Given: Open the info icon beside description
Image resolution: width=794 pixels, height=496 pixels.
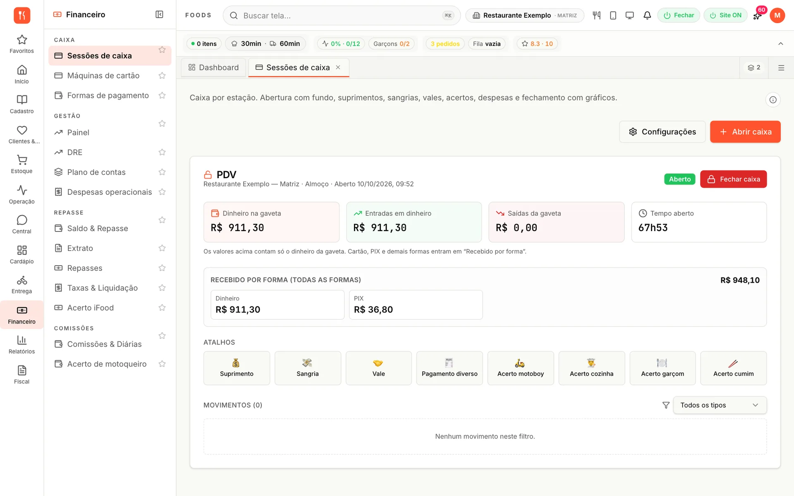Looking at the screenshot, I should pos(772,100).
